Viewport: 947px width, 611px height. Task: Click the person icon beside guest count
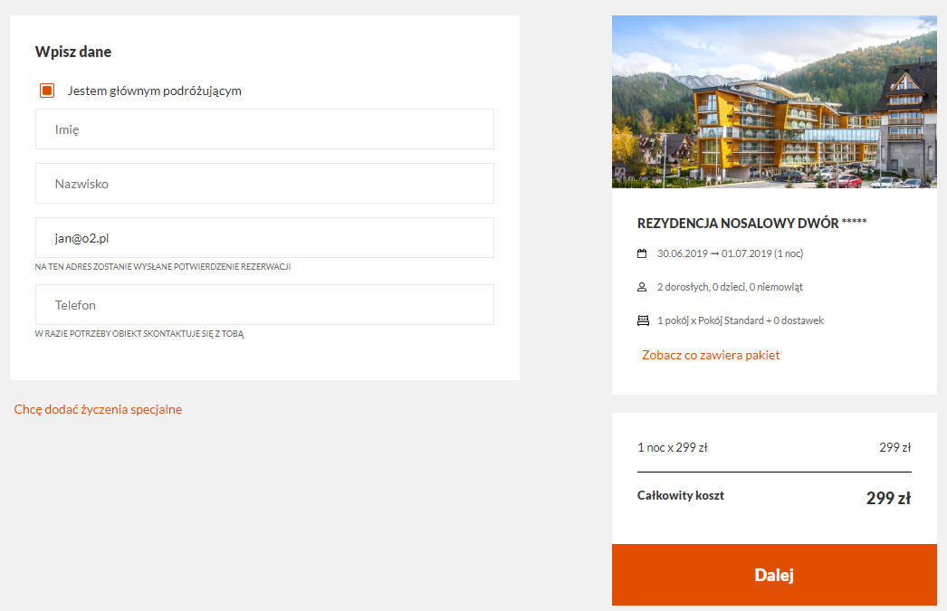point(642,287)
